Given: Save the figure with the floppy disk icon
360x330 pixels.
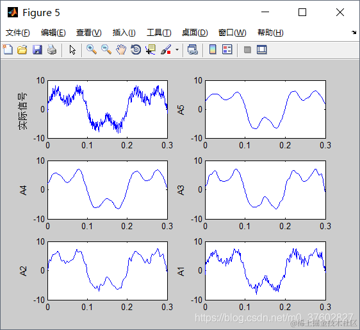Looking at the screenshot, I should 37,49.
